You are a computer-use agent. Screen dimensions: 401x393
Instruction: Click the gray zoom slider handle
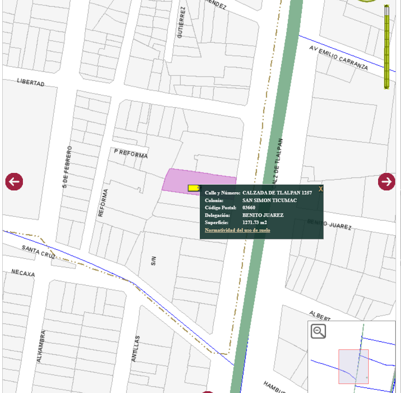[387, 10]
